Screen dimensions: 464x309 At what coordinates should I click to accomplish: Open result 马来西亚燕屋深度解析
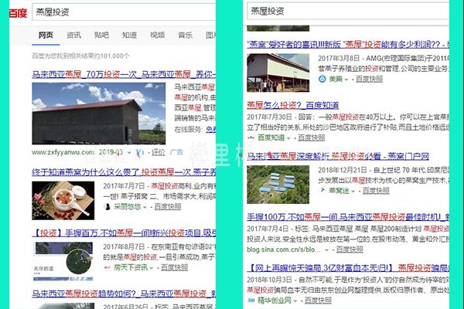338,156
